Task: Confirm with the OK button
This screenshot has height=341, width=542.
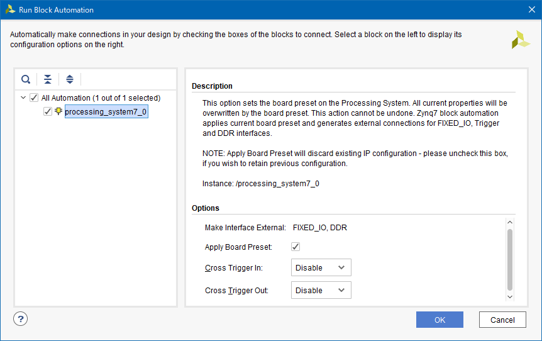Action: (440, 320)
